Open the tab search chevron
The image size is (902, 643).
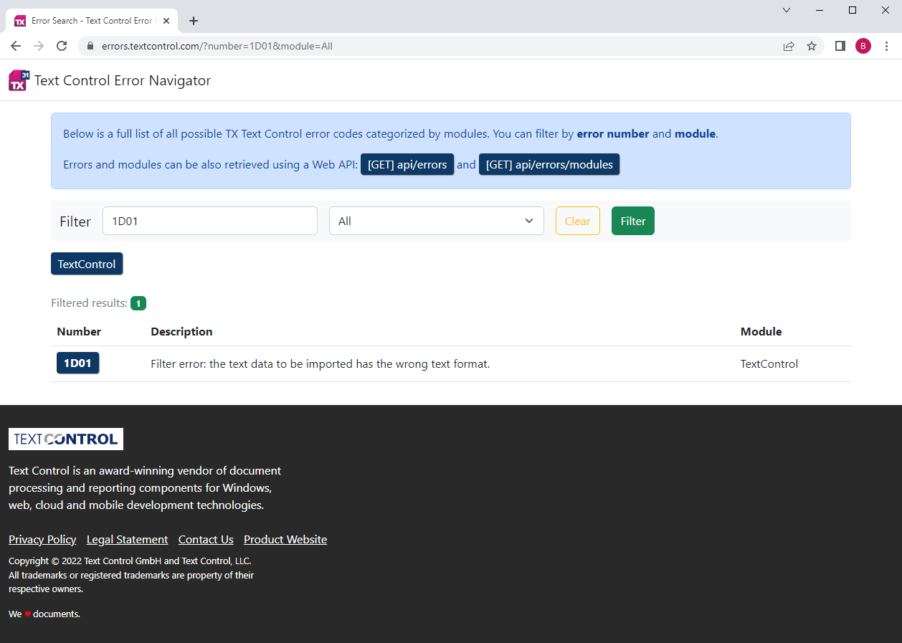click(x=787, y=10)
